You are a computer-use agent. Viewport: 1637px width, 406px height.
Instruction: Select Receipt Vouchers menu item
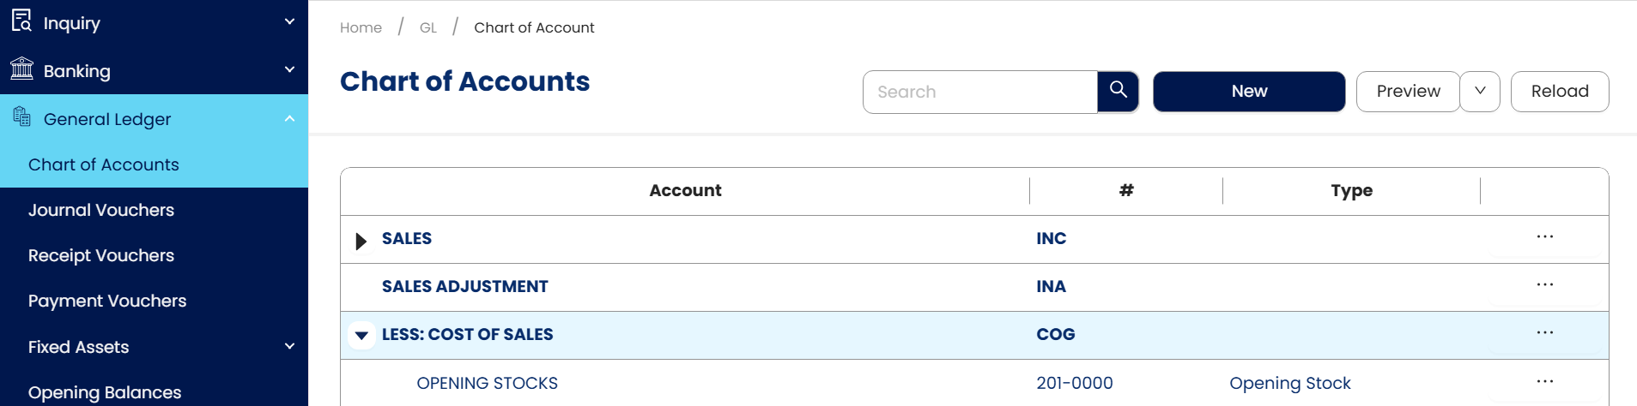(x=101, y=255)
